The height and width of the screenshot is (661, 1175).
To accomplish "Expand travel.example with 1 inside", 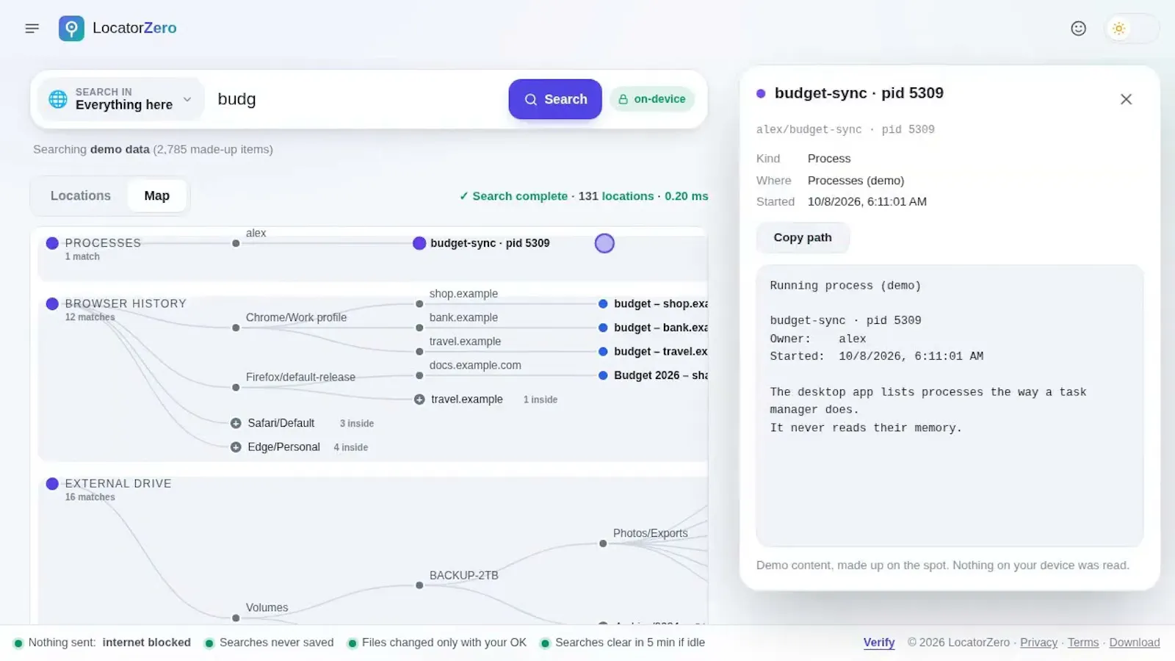I will point(419,400).
